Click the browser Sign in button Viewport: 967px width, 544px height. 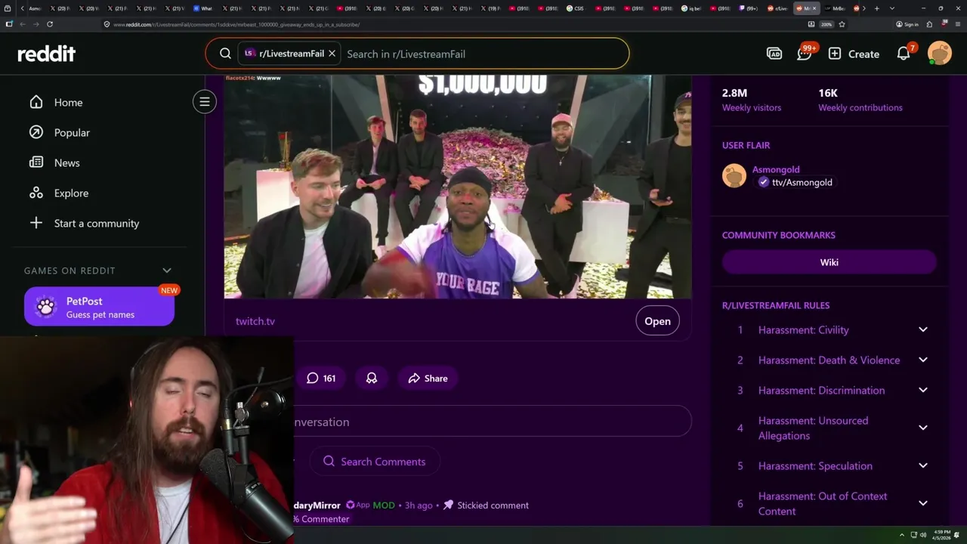pyautogui.click(x=907, y=24)
